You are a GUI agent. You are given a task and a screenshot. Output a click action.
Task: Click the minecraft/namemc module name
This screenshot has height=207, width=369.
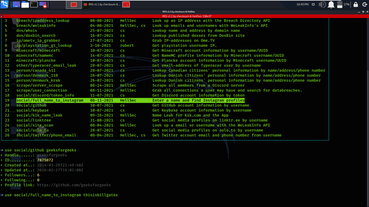point(35,56)
